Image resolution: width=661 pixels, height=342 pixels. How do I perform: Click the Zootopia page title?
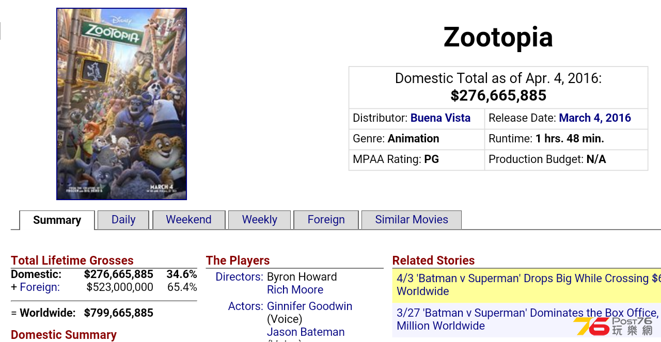click(x=498, y=38)
